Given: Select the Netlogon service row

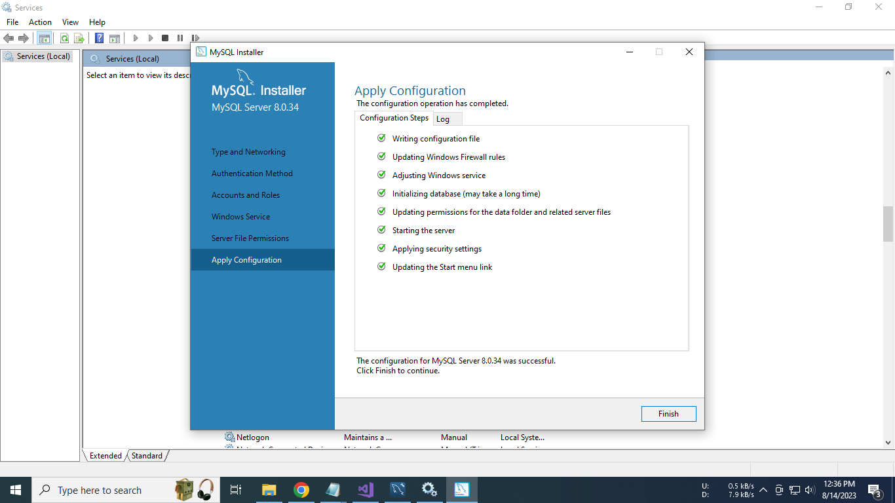Looking at the screenshot, I should coord(387,437).
